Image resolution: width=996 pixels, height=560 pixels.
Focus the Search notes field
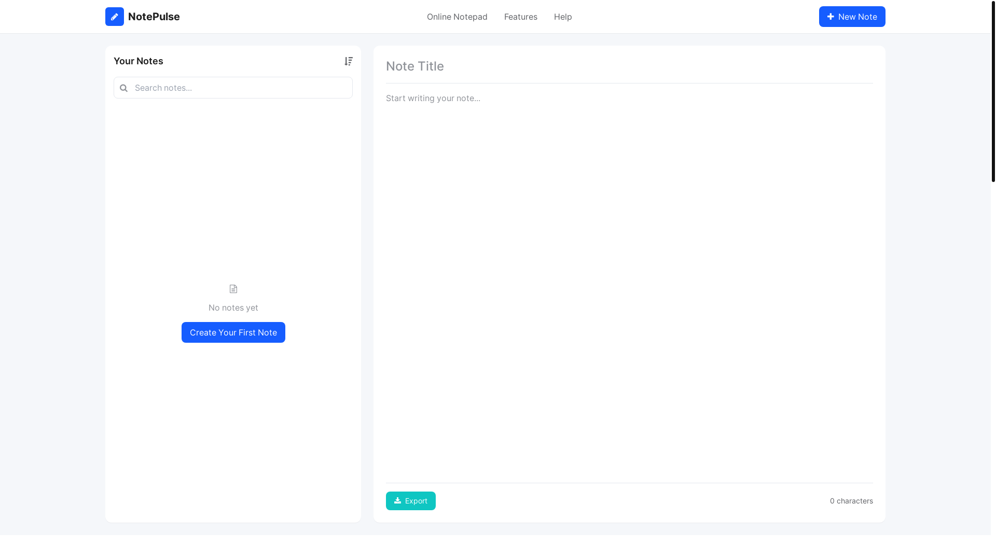(233, 88)
